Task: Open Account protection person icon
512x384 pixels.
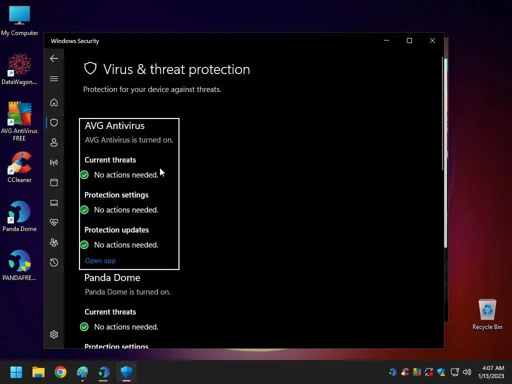Action: point(54,142)
